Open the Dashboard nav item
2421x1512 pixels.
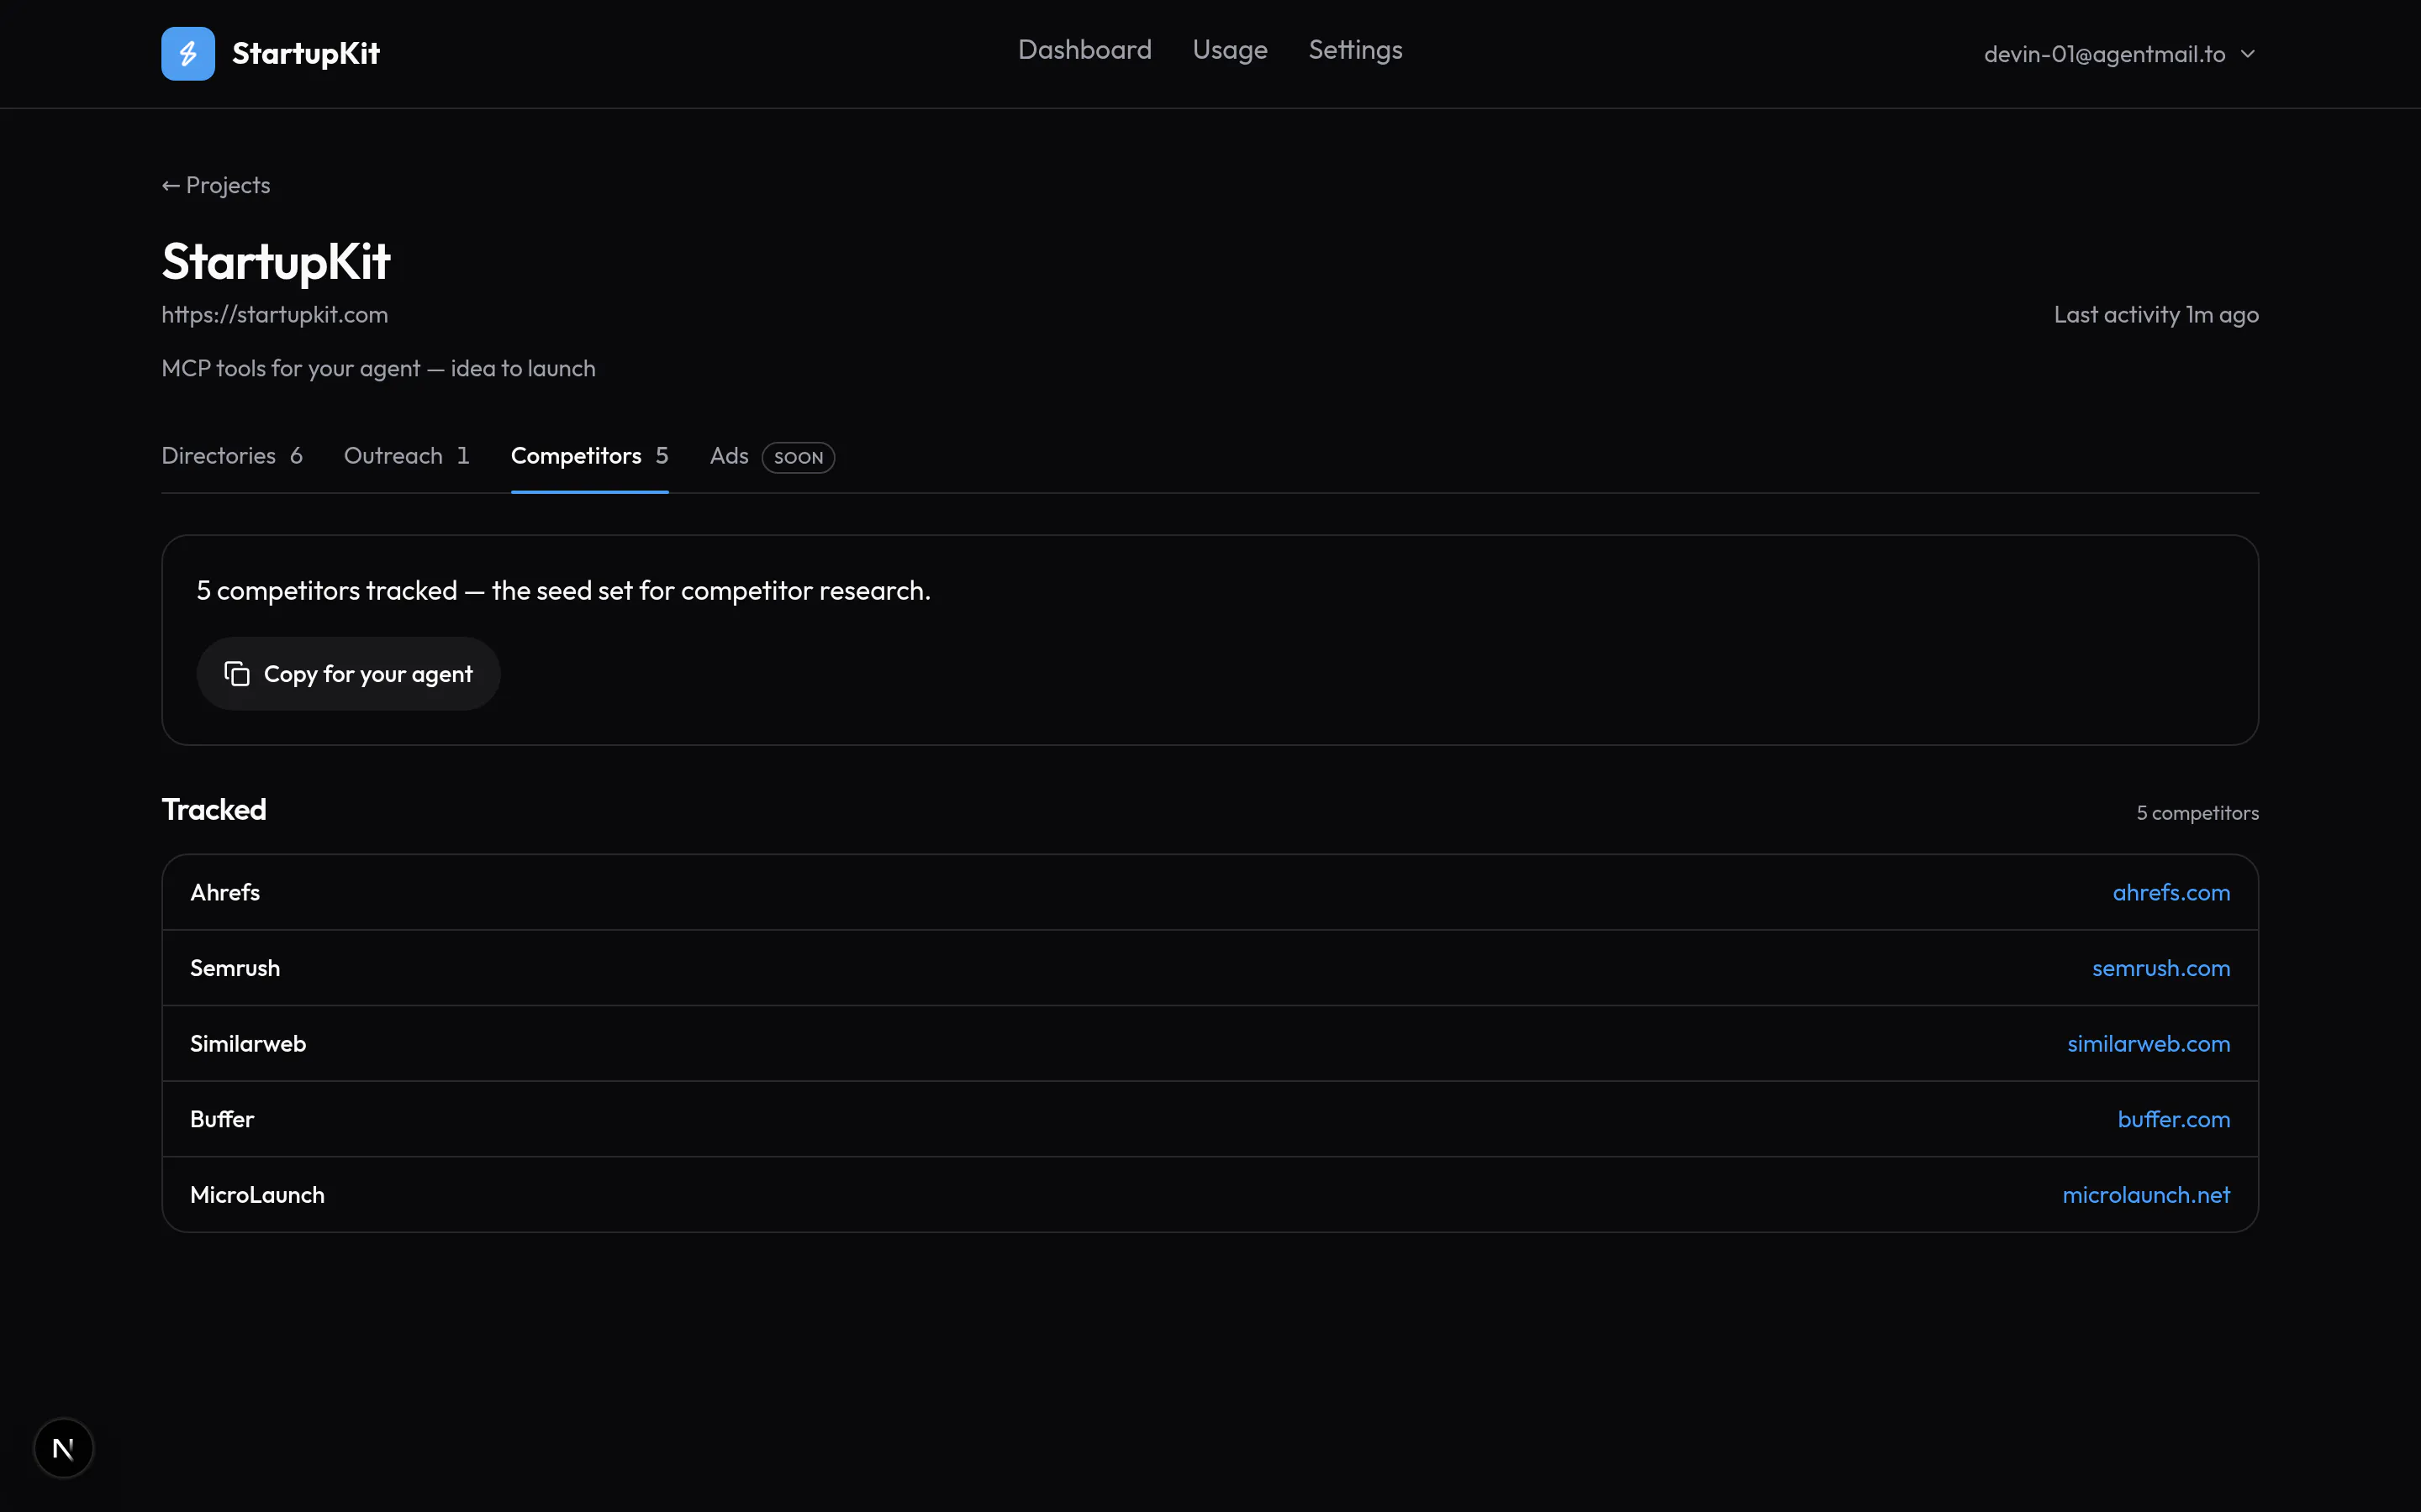[x=1084, y=50]
